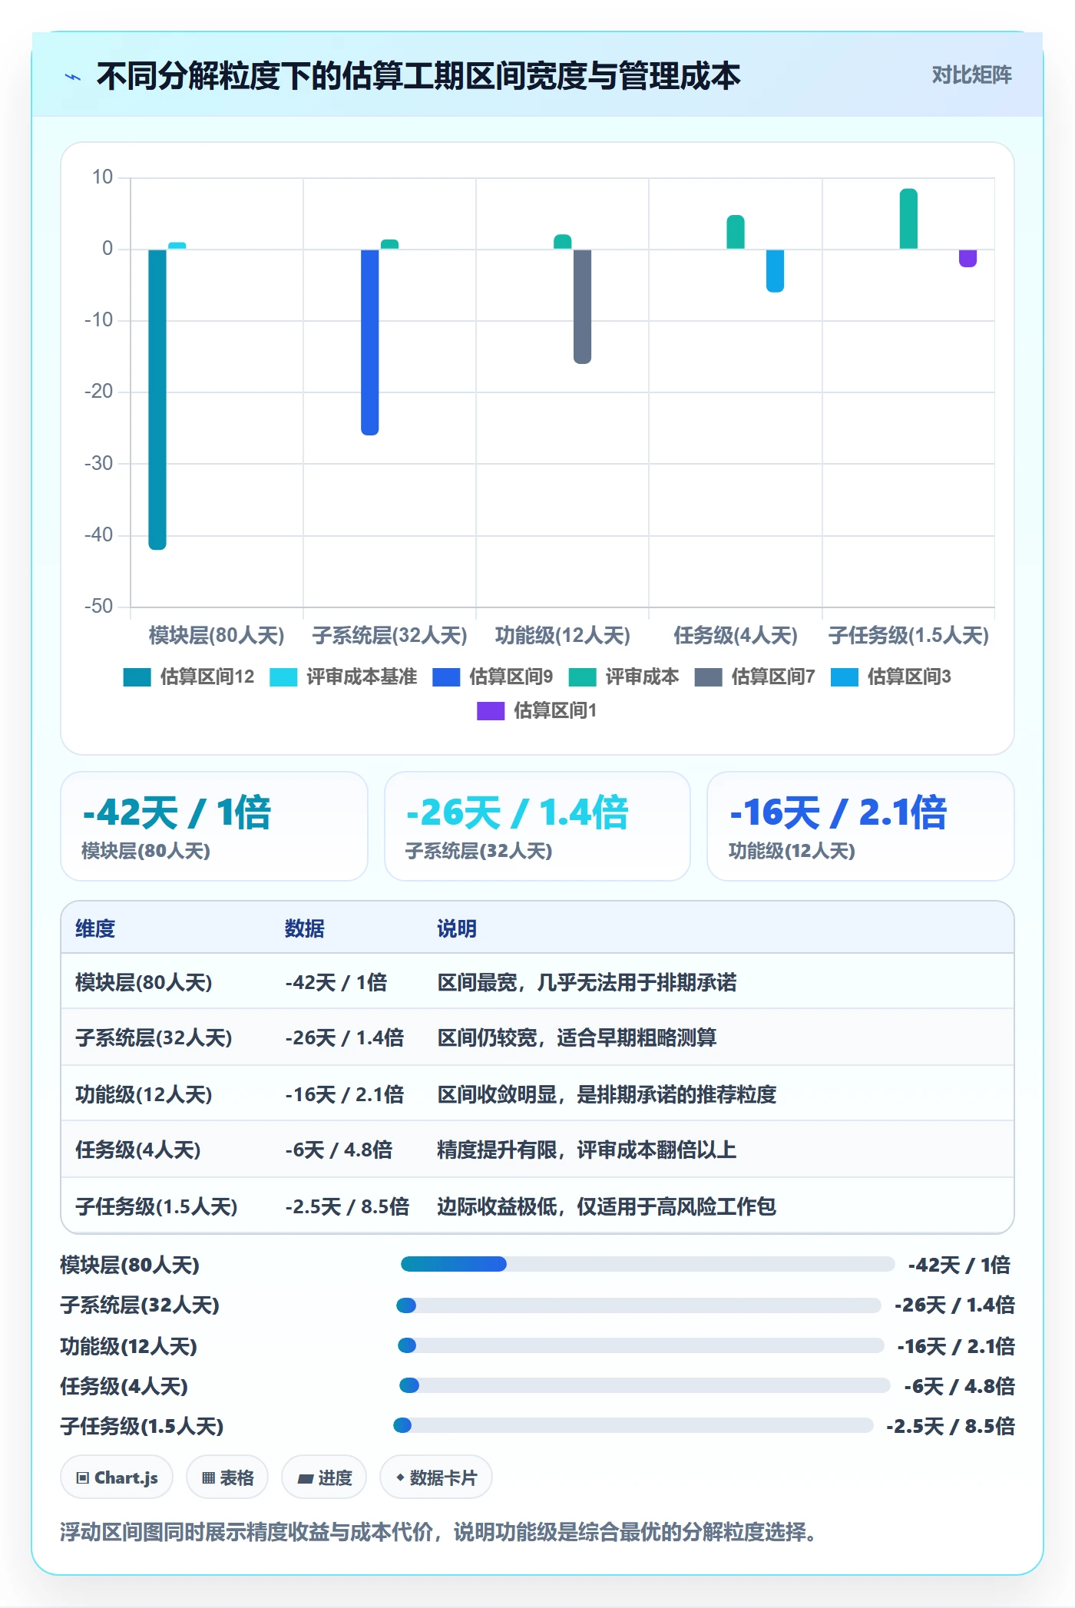
Task: Click table cell -26天 / 1.4倍
Action: tap(345, 1038)
